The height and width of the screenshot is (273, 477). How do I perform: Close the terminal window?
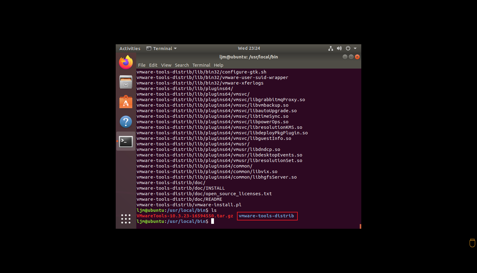click(x=357, y=57)
